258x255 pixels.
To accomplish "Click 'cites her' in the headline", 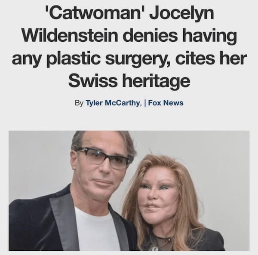I will pos(211,58).
